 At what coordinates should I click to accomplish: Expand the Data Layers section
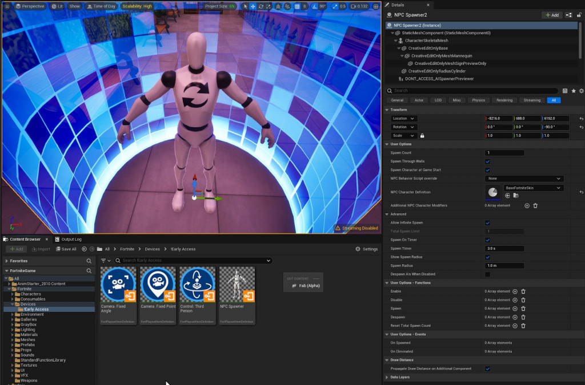387,378
